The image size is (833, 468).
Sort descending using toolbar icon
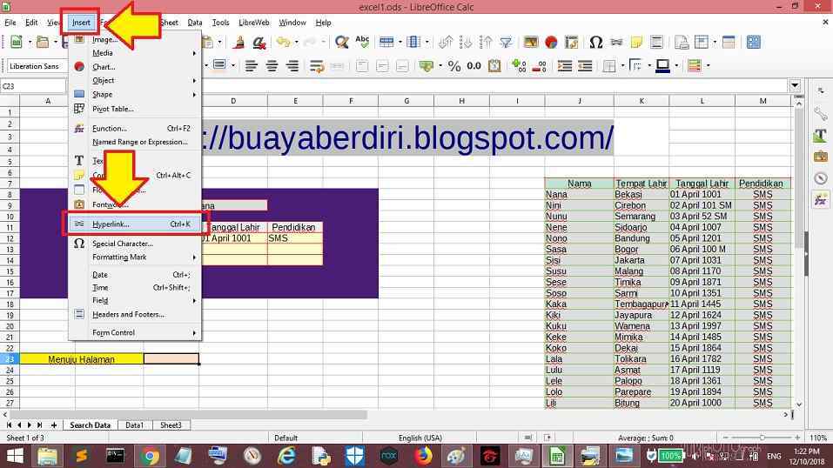point(486,42)
